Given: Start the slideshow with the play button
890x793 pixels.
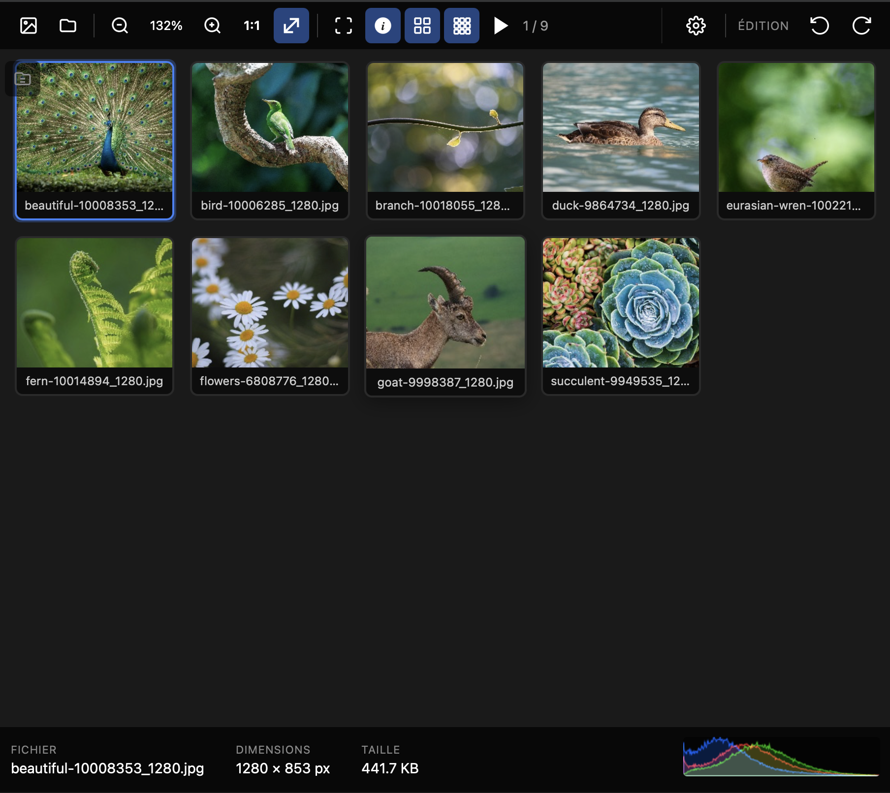Looking at the screenshot, I should 501,26.
